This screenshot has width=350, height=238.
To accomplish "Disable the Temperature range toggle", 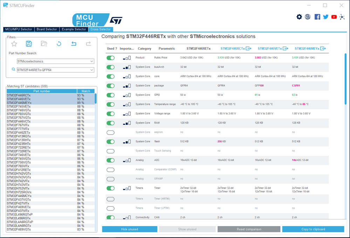I will (x=110, y=104).
